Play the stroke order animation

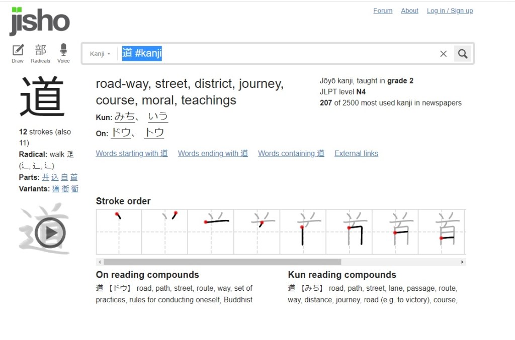(x=50, y=233)
